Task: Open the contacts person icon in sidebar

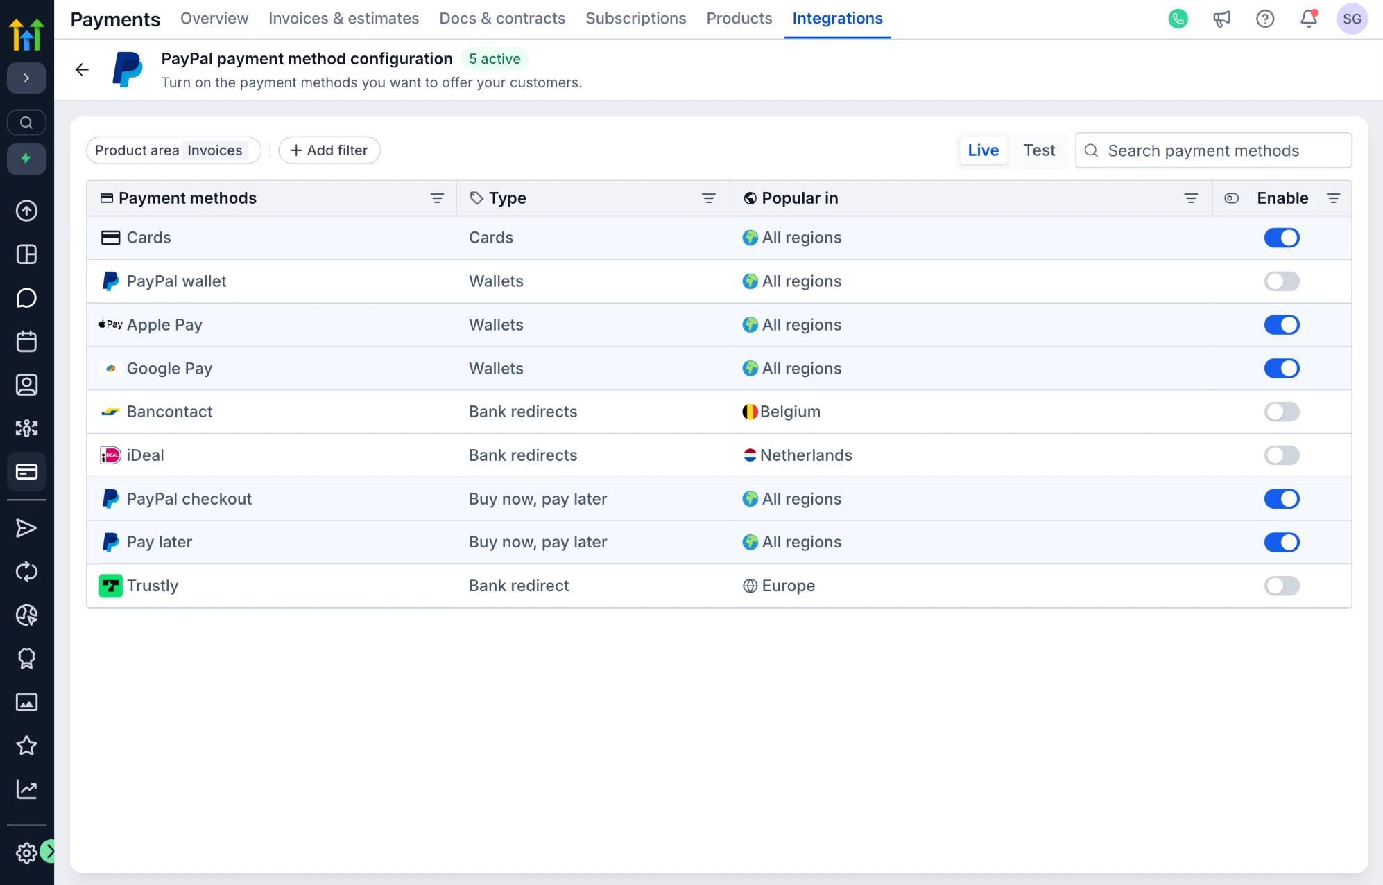Action: coord(26,385)
